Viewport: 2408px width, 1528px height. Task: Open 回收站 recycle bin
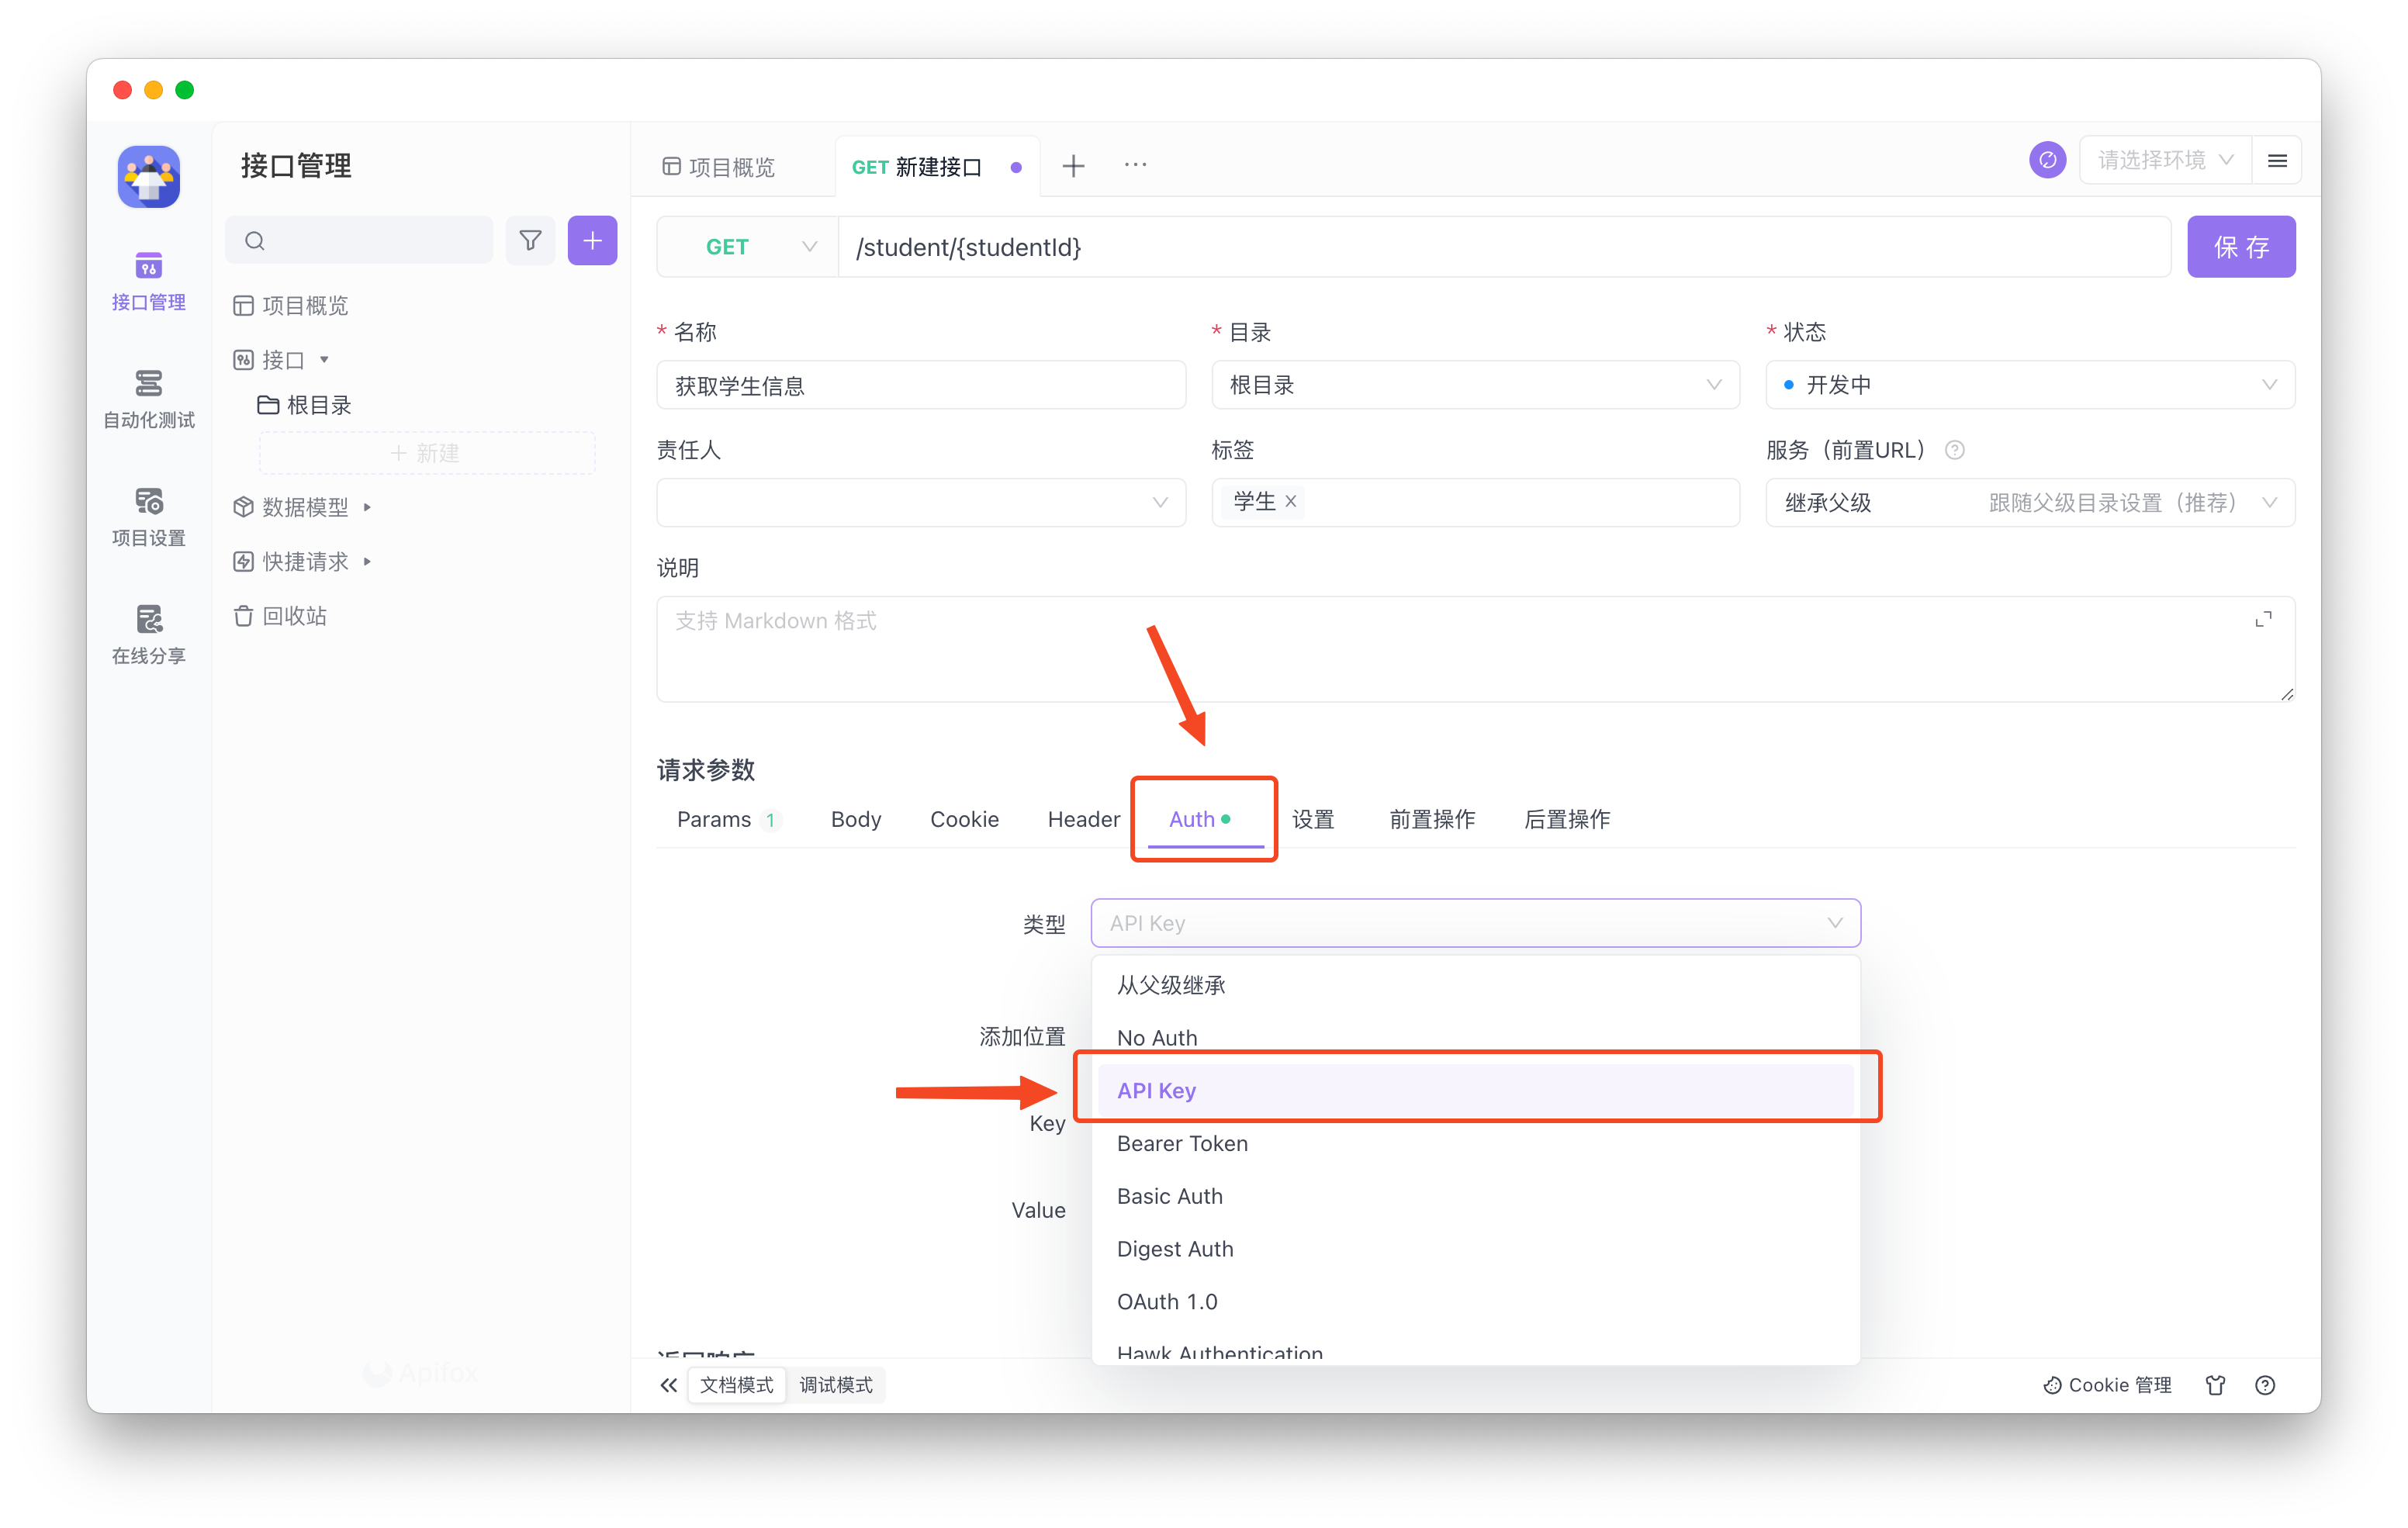click(281, 616)
